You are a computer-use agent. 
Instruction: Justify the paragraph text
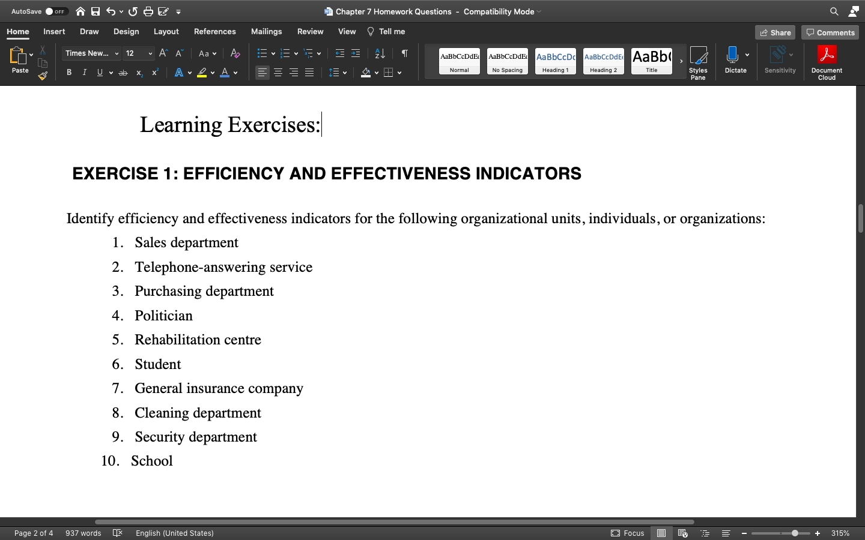pyautogui.click(x=309, y=73)
